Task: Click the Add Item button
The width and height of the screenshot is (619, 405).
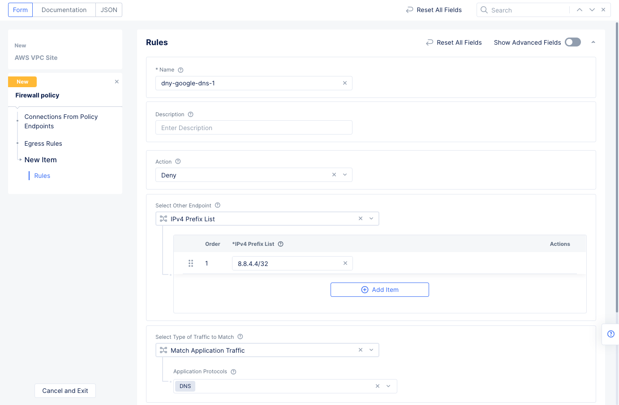Action: click(379, 290)
